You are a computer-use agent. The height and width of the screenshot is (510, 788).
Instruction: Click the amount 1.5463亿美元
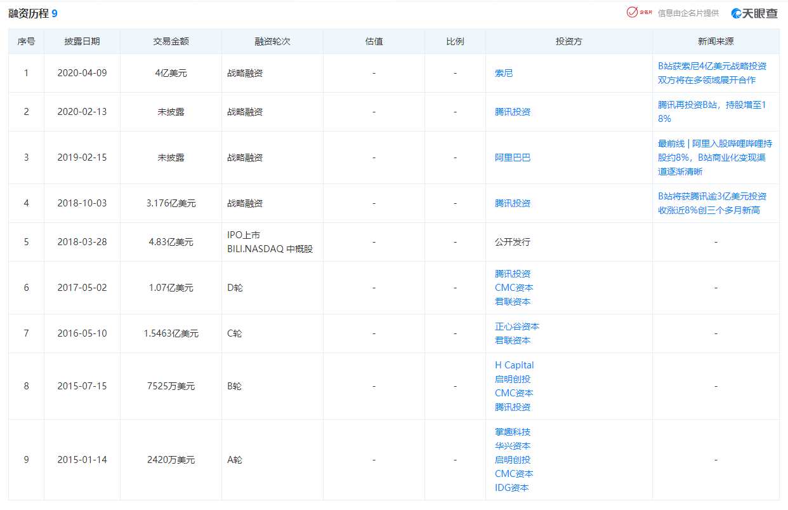point(171,333)
